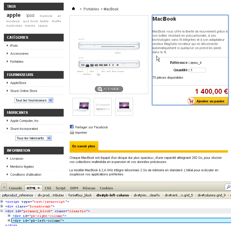Open the Conditions d'utilisation link
231x226 pixels.
[26, 175]
